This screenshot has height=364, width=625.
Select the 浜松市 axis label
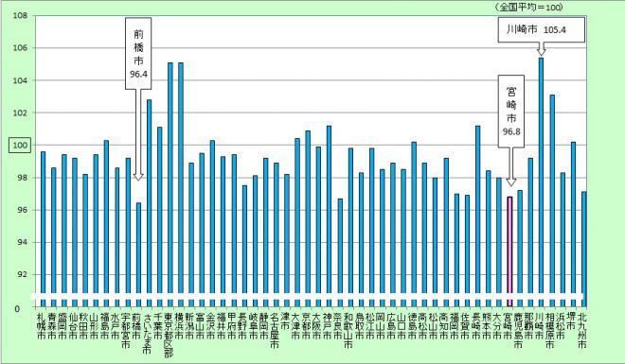[x=561, y=326]
